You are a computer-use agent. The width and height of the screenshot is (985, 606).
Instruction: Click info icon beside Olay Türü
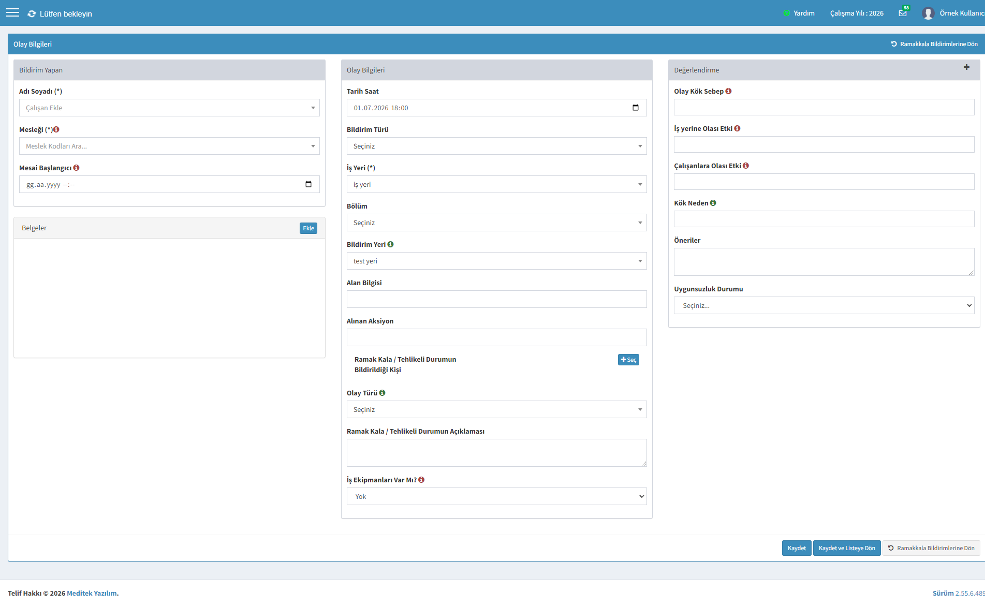point(382,393)
